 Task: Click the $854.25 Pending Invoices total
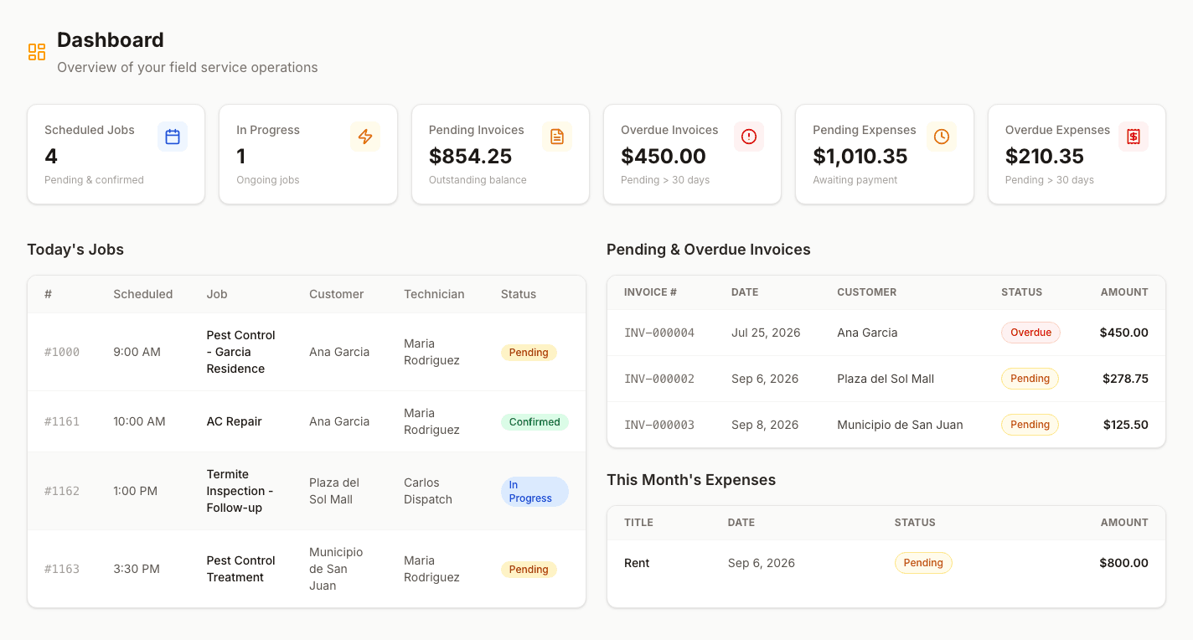[x=471, y=156]
